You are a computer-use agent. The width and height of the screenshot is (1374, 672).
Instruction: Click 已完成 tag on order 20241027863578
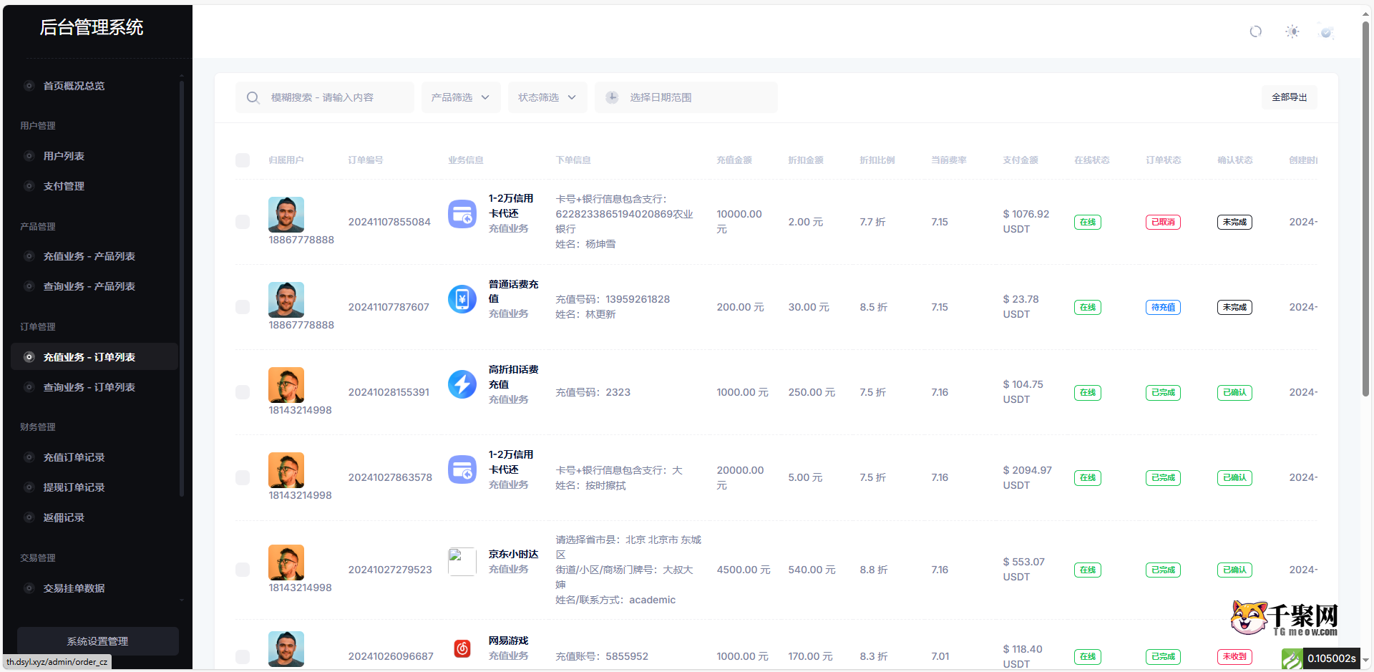point(1163,477)
